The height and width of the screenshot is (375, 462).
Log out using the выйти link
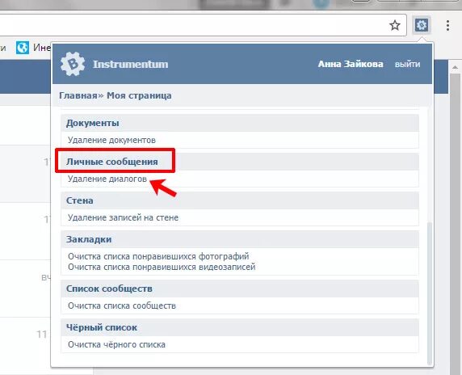pos(408,64)
